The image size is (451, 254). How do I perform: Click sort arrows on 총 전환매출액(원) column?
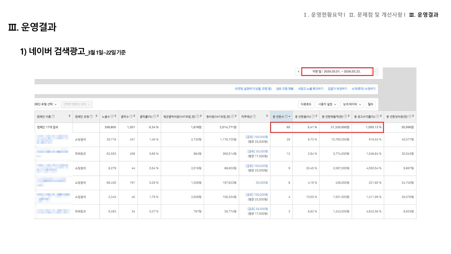click(x=349, y=117)
